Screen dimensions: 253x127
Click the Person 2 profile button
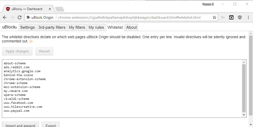[x=208, y=4]
